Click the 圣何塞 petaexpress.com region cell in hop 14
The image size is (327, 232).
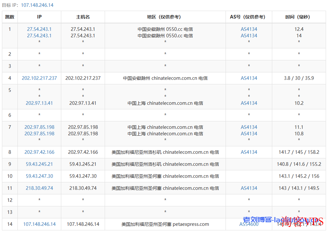point(165,224)
